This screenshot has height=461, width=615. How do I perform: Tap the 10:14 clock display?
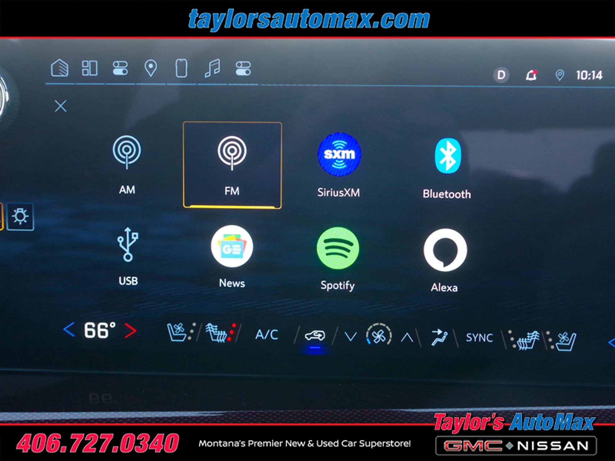coord(589,75)
